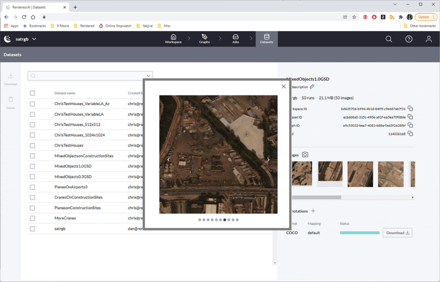Click the camera icon beside Images
The height and width of the screenshot is (282, 440).
pos(305,155)
